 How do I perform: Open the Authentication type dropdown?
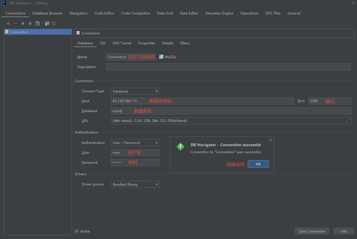coord(135,143)
